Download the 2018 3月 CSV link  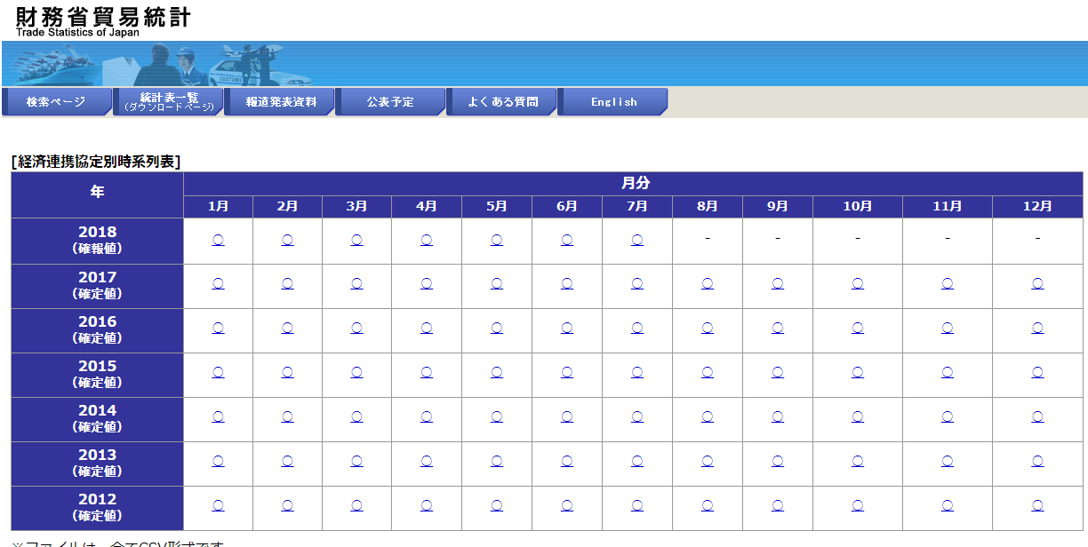point(356,240)
